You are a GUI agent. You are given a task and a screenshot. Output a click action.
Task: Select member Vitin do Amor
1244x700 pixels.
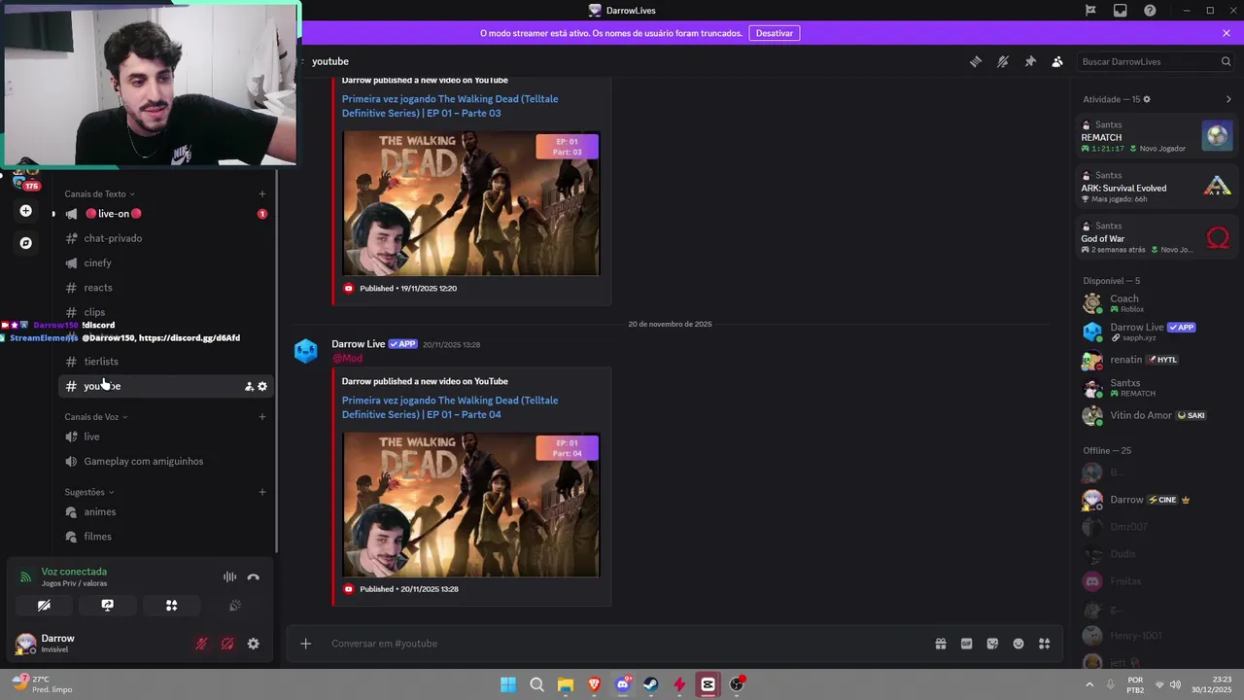1156,415
